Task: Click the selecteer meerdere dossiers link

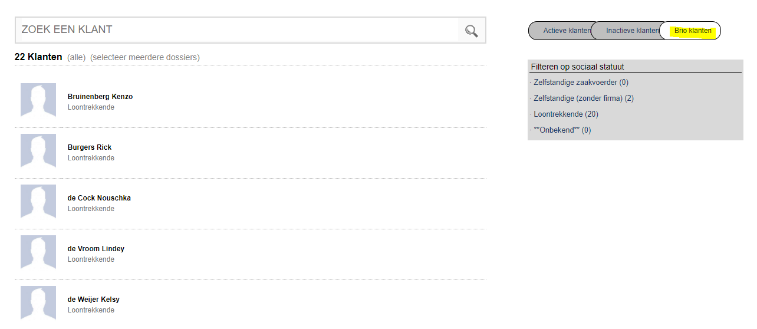Action: pyautogui.click(x=145, y=58)
